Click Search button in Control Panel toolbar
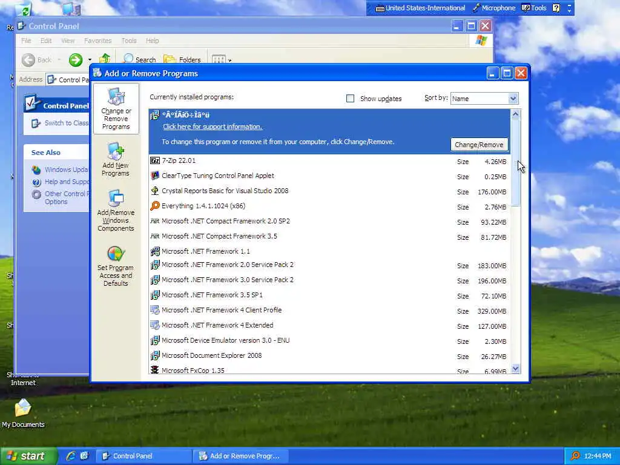This screenshot has height=465, width=620. click(x=140, y=60)
